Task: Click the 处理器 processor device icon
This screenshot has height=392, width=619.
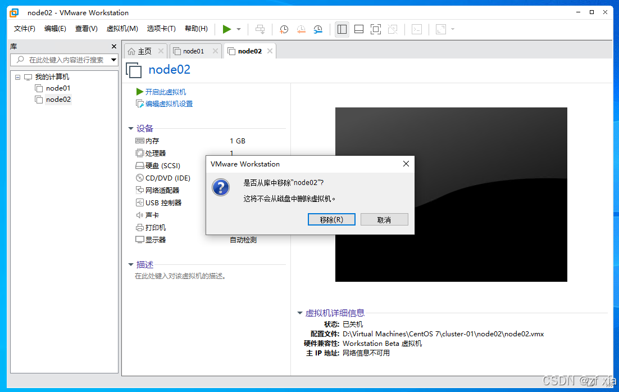Action: (x=140, y=153)
